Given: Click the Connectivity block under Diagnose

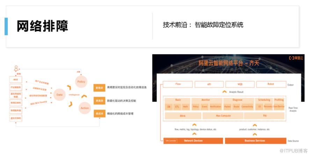Looking at the screenshot, I should (247, 107).
